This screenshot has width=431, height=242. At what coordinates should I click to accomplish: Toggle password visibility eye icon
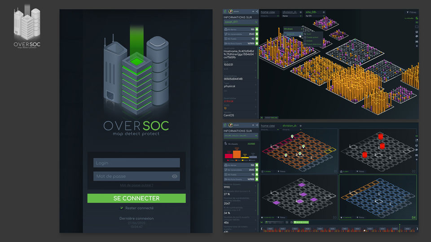(x=174, y=176)
